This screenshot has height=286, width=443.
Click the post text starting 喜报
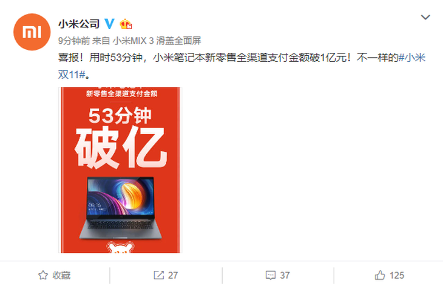pos(242,66)
